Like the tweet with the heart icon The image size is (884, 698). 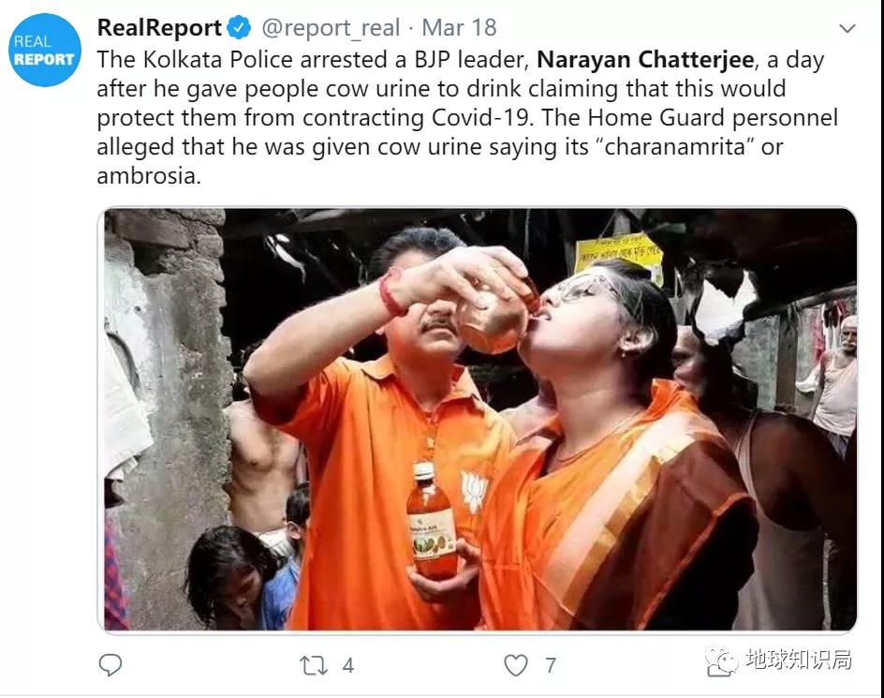(516, 665)
